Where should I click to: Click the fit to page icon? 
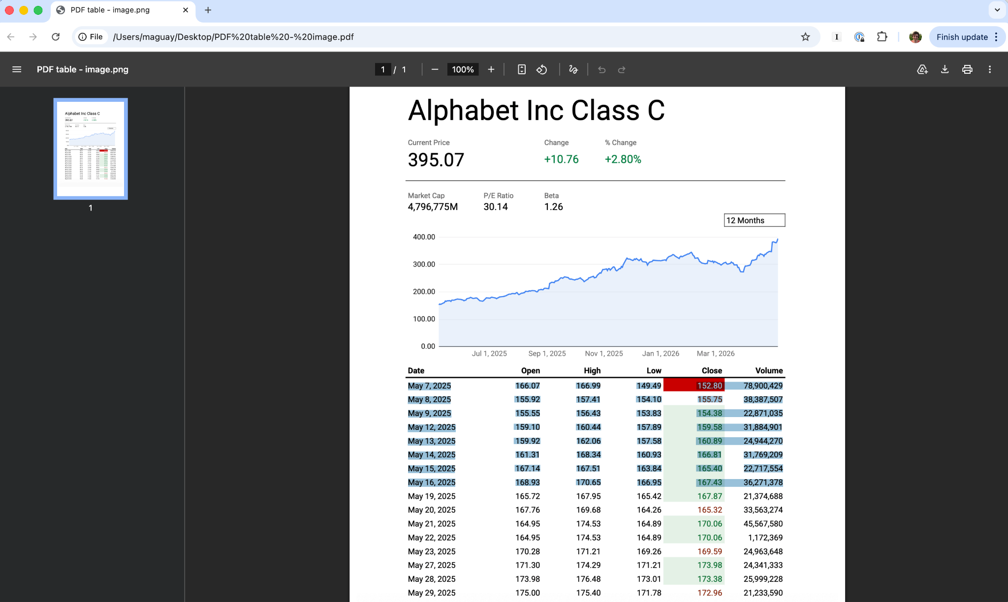[522, 69]
